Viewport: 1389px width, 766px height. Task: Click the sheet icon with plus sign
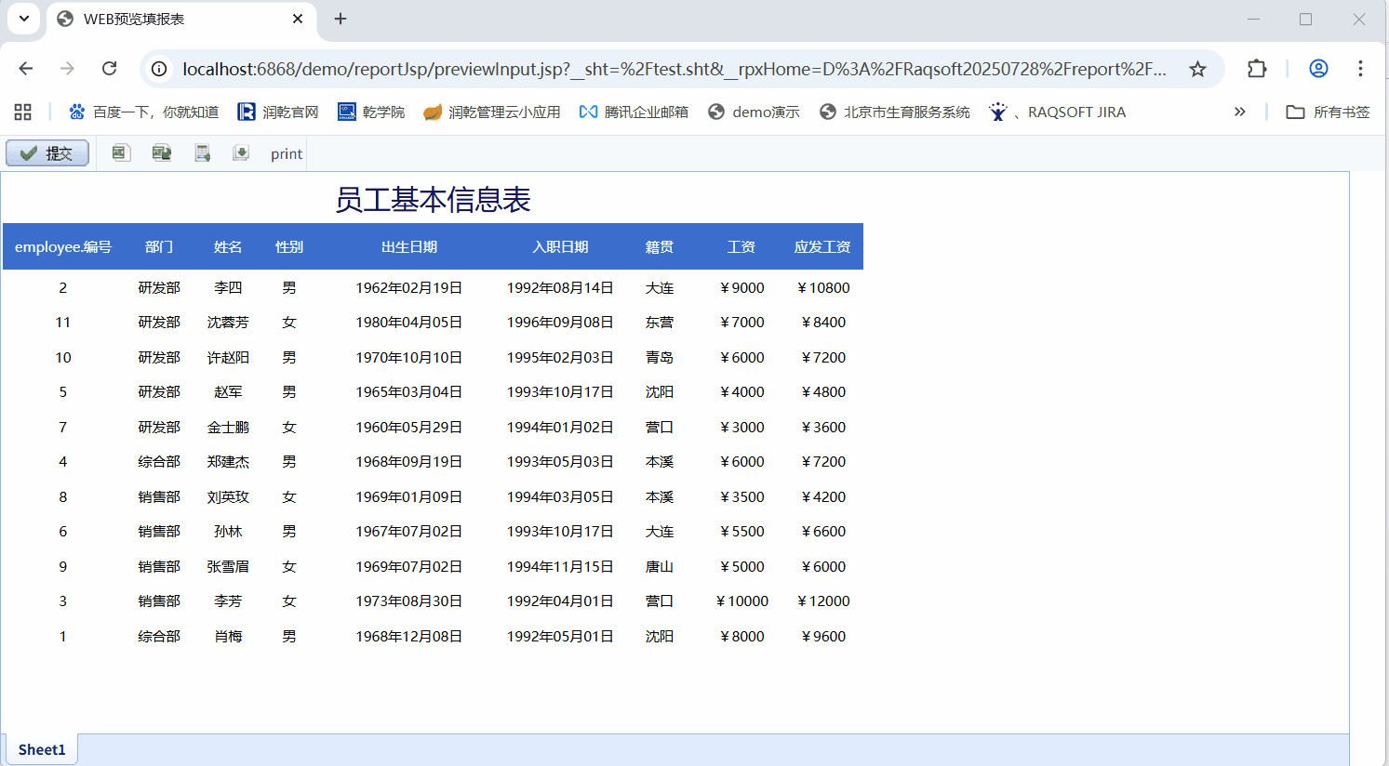202,153
